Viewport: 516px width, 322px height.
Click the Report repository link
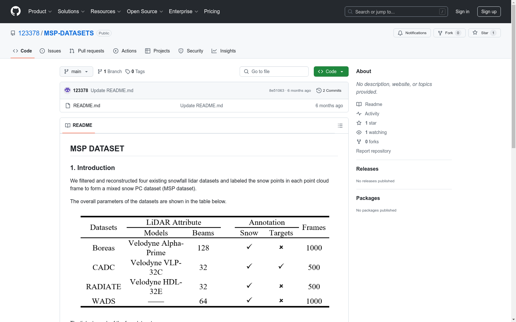(373, 151)
